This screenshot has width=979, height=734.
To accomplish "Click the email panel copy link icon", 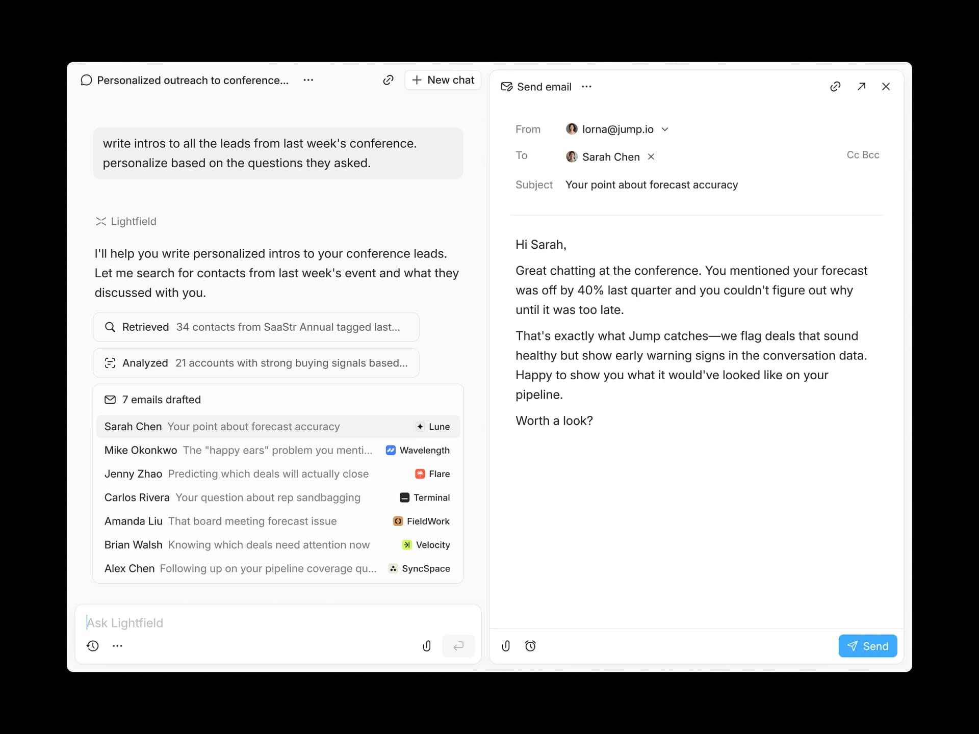I will tap(835, 87).
